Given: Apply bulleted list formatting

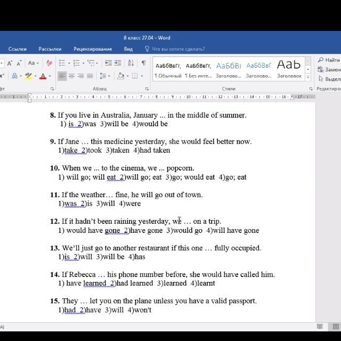Looking at the screenshot, I should tap(62, 63).
